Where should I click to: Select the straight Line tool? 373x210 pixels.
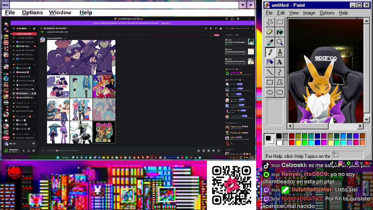(270, 72)
